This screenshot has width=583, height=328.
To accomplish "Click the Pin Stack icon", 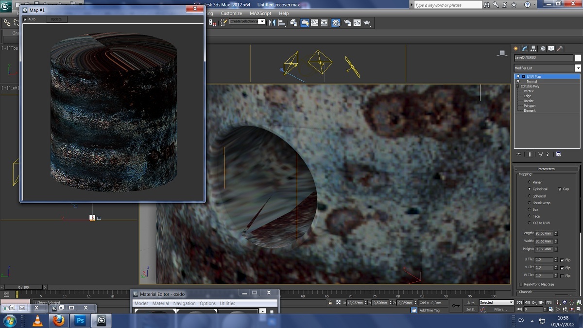I will pos(519,154).
